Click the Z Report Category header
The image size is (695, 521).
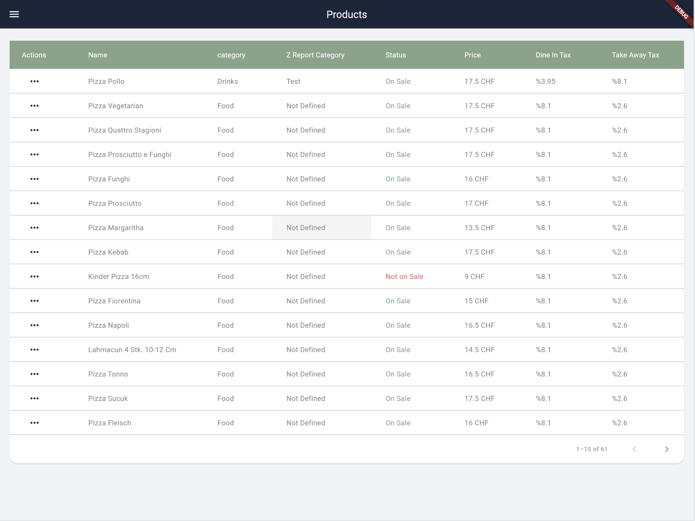pos(315,55)
